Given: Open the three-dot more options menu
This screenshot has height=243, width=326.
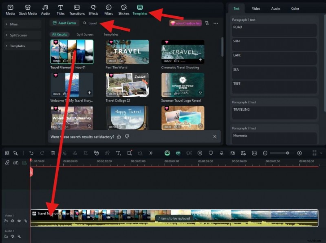Looking at the screenshot, I should [x=216, y=23].
